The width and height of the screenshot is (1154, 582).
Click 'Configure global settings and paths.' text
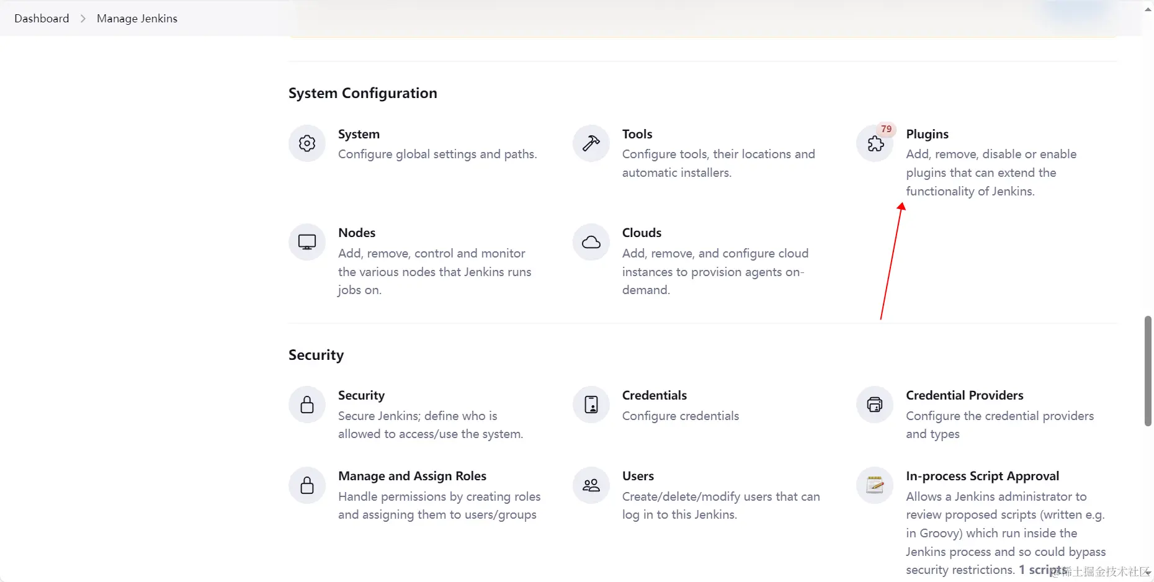point(437,154)
